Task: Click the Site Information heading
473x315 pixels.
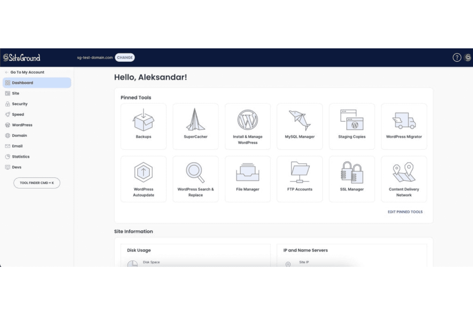Action: tap(134, 231)
